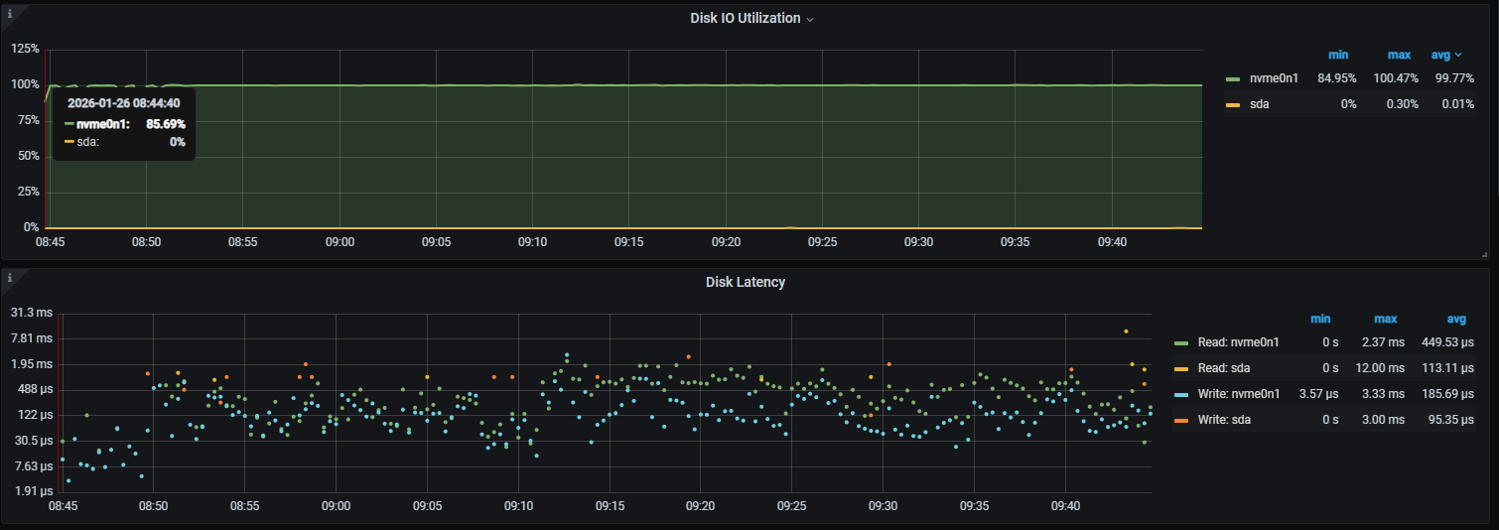Sort Disk Latency legend by avg column
The width and height of the screenshot is (1499, 530).
click(x=1456, y=319)
